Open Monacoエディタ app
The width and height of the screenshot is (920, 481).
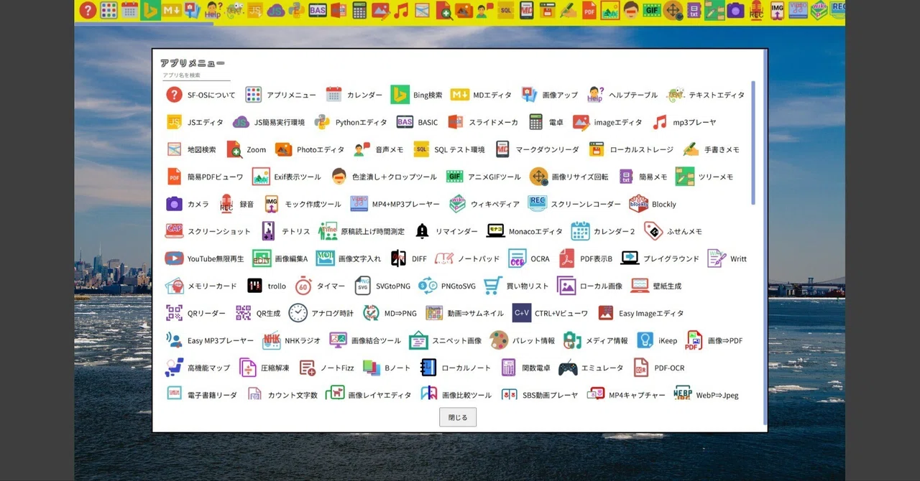(x=525, y=231)
